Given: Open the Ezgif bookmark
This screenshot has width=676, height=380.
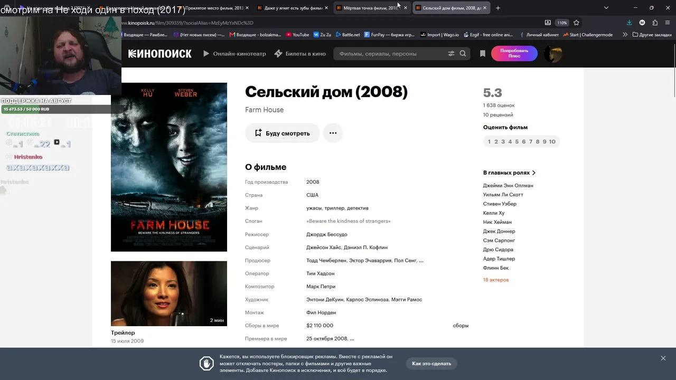Looking at the screenshot, I should (x=489, y=35).
